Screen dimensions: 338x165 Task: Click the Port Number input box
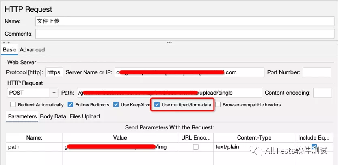[317, 72]
